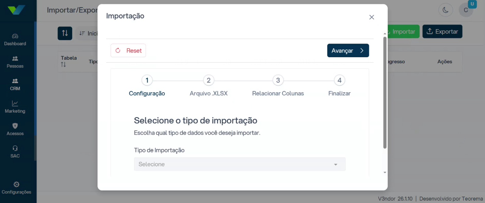Open the user avatar menu
Image resolution: width=485 pixels, height=203 pixels.
coord(466,10)
